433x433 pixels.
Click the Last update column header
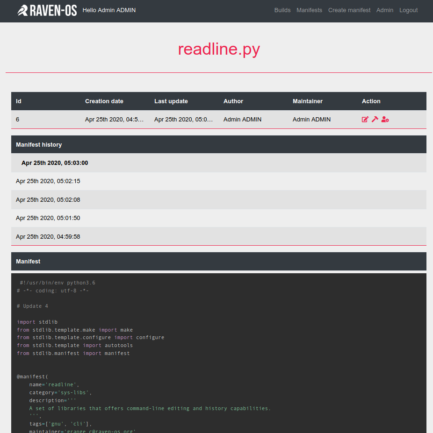coord(171,101)
